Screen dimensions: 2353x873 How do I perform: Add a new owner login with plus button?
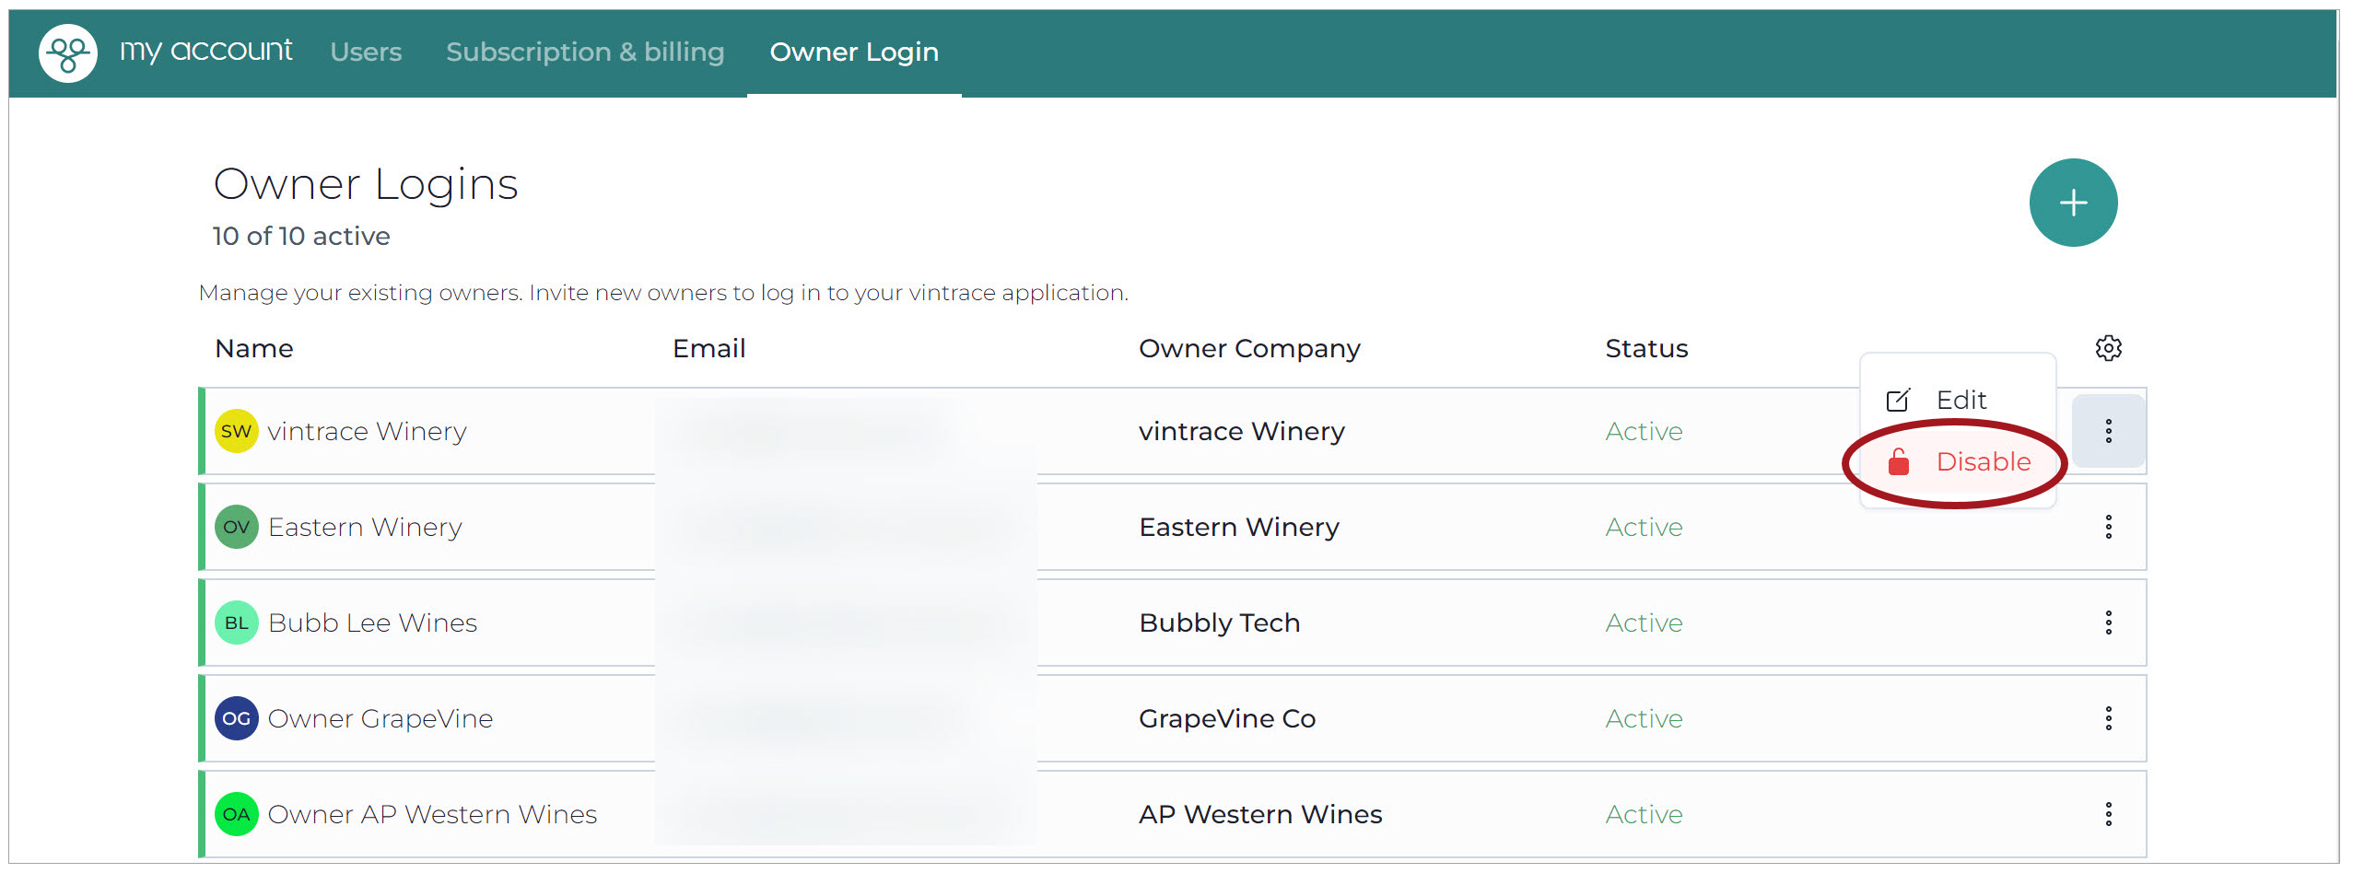point(2073,203)
